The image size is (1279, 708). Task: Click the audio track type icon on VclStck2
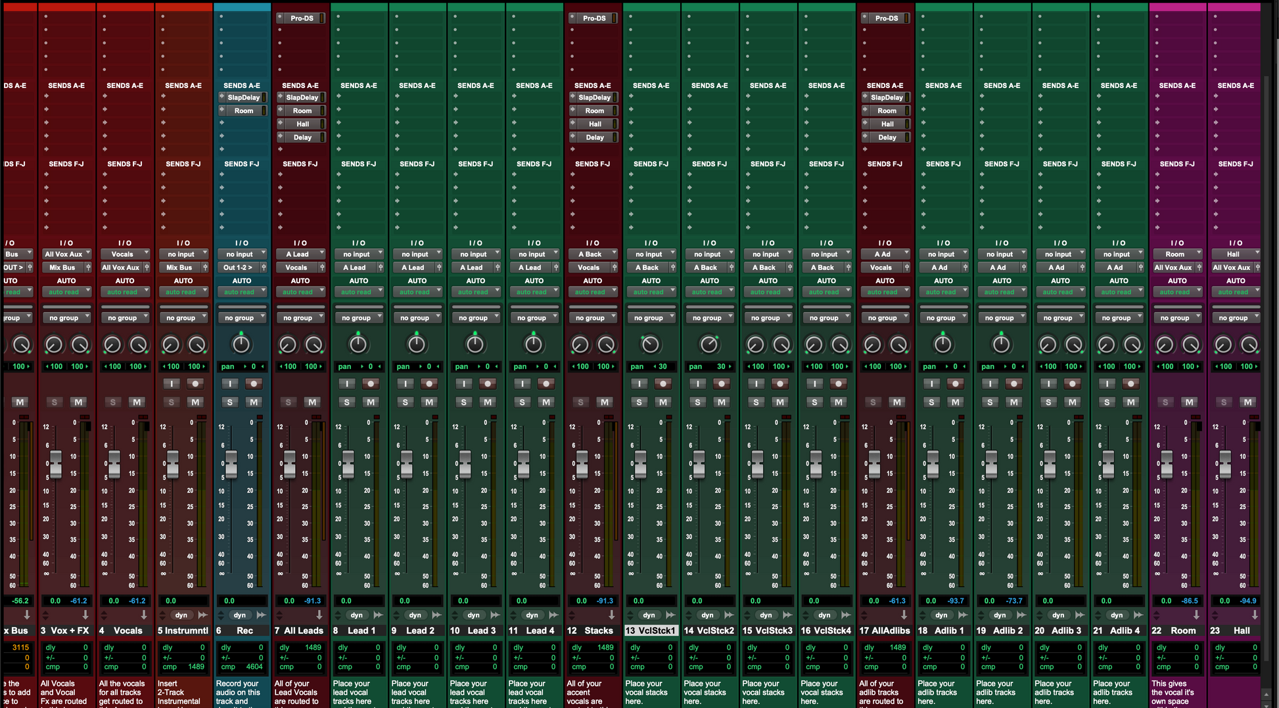(x=729, y=615)
